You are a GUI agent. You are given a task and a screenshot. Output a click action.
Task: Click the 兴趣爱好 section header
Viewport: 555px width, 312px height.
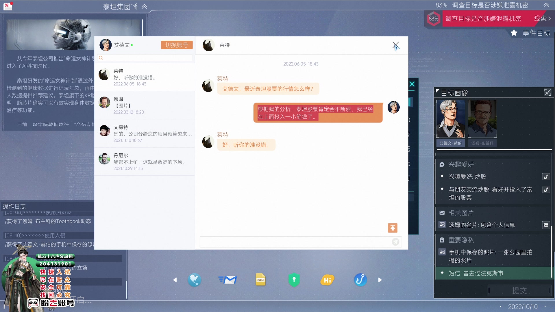461,164
